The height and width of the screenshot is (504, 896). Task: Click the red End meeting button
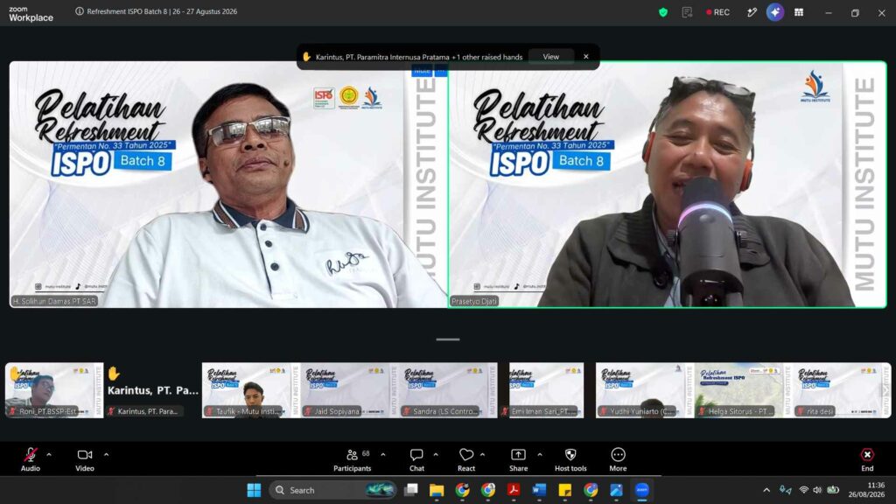click(867, 459)
